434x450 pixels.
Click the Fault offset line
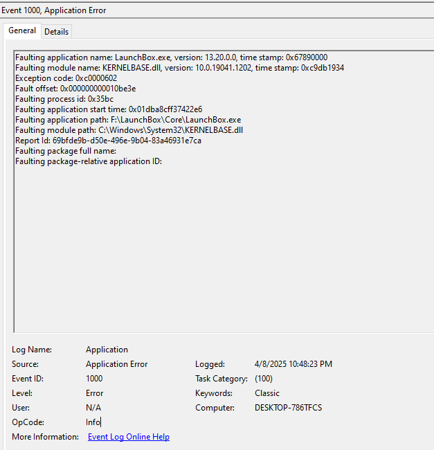(75, 89)
